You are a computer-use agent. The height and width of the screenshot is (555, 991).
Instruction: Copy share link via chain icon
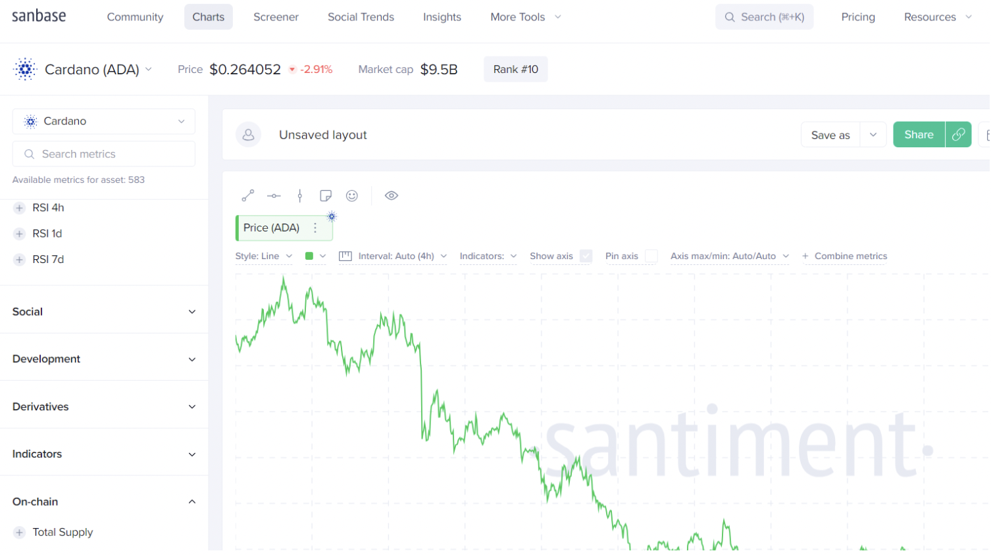point(959,135)
